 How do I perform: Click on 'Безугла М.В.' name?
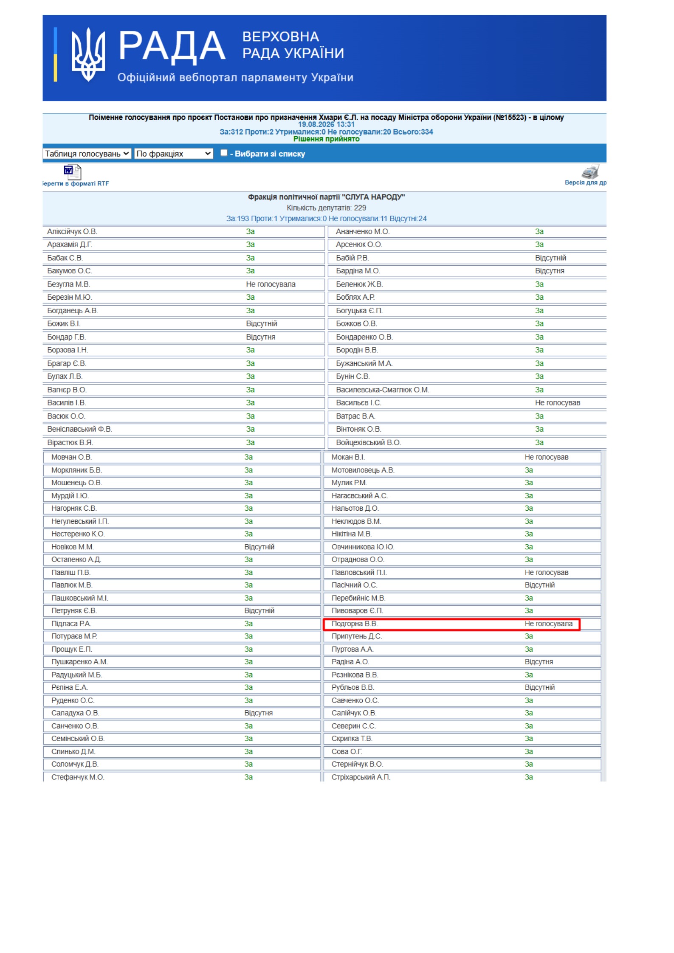point(68,284)
